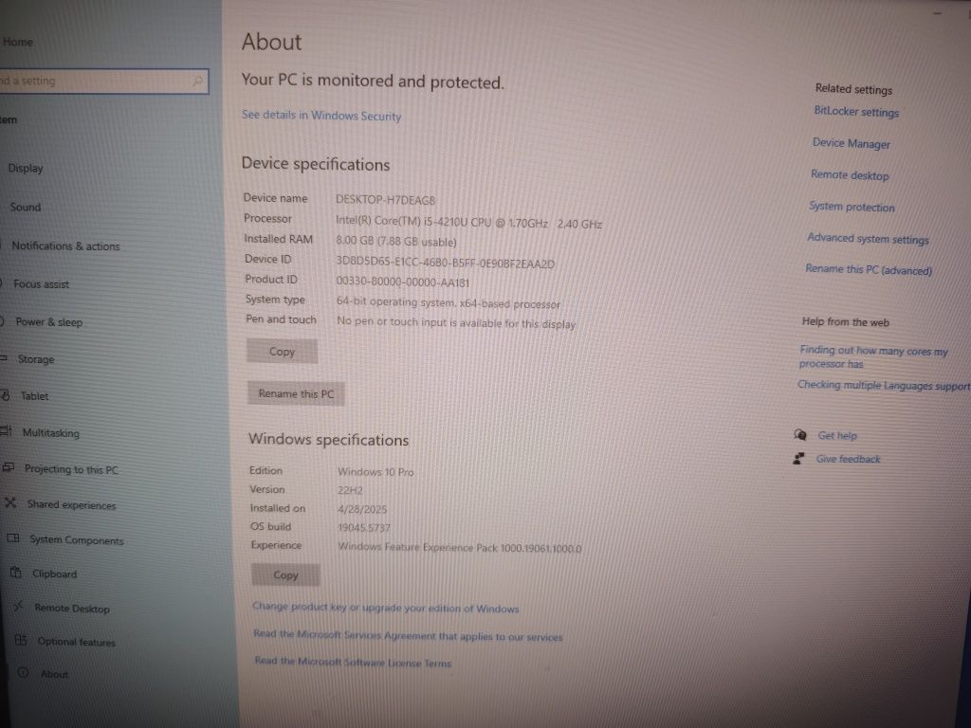Open Microsoft Software License Terms link
971x728 pixels.
coord(353,662)
